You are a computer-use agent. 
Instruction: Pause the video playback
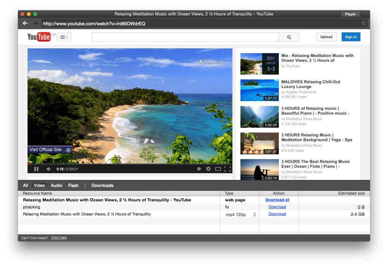tap(37, 169)
